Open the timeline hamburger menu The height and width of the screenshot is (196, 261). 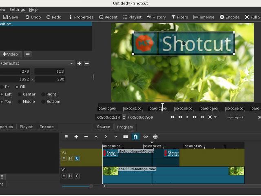[66, 137]
